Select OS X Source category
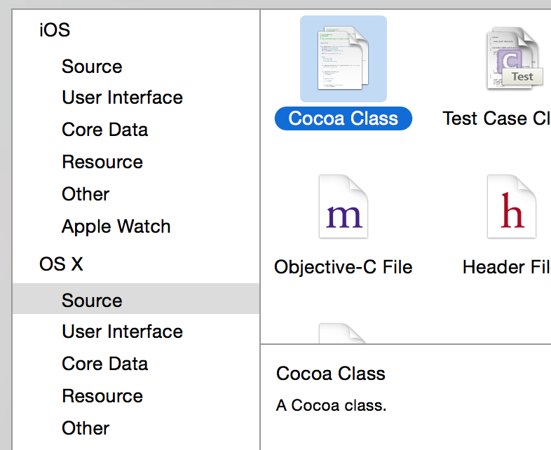The height and width of the screenshot is (450, 551). (92, 301)
